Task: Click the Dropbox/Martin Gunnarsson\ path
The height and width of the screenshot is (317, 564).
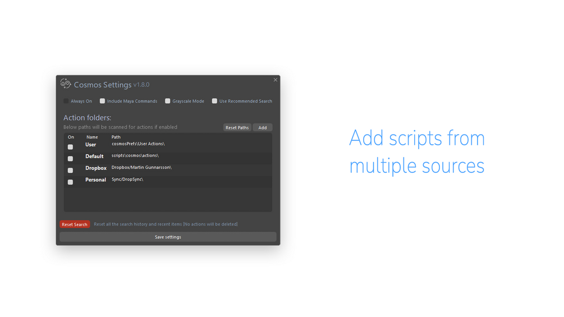Action: [141, 168]
